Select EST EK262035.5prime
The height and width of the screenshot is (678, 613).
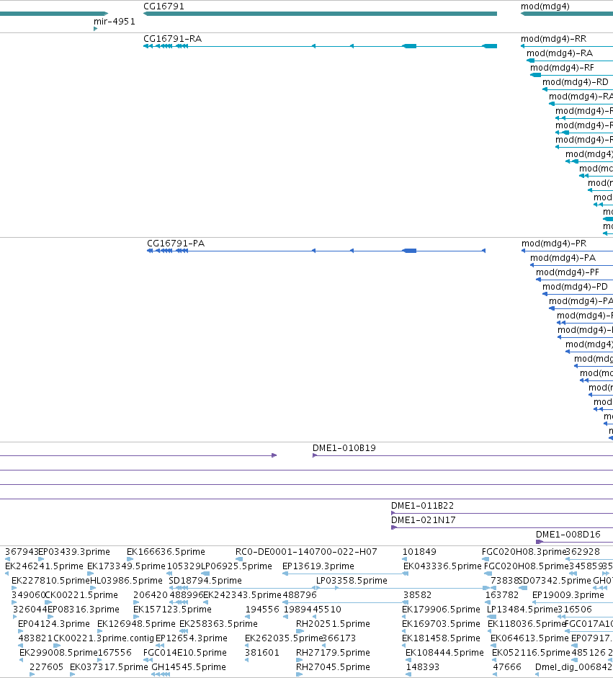pyautogui.click(x=284, y=638)
